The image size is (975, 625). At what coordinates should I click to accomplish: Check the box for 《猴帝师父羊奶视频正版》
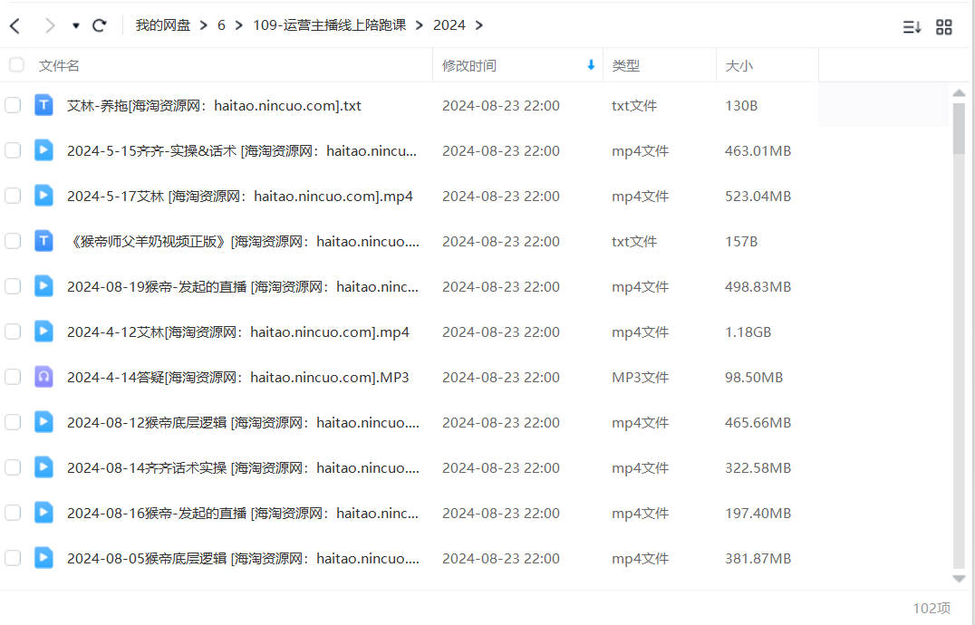(13, 241)
